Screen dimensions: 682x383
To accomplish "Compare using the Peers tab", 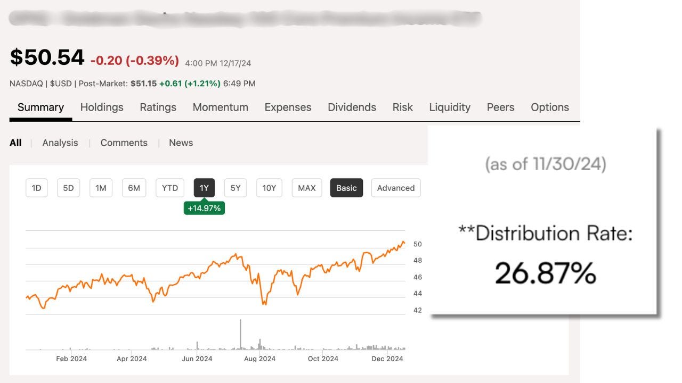I will click(500, 107).
